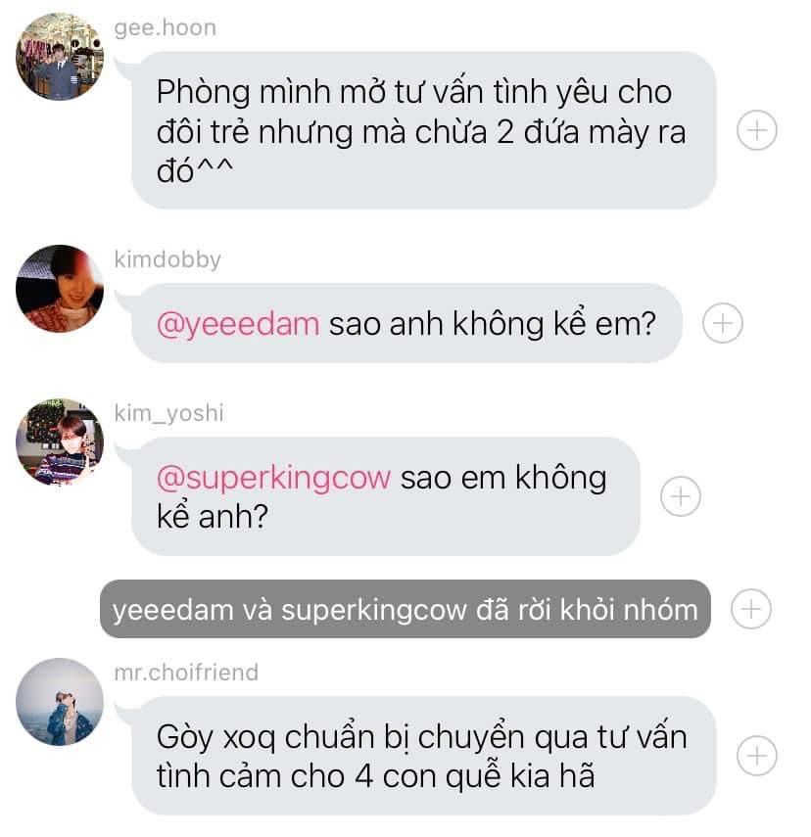Tap the plus icon beside mr.choifriend's message
The width and height of the screenshot is (811, 837).
756,756
